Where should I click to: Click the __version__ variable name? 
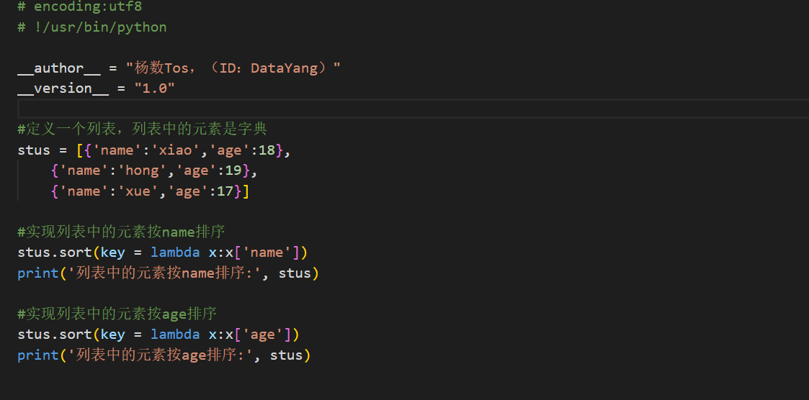[63, 88]
